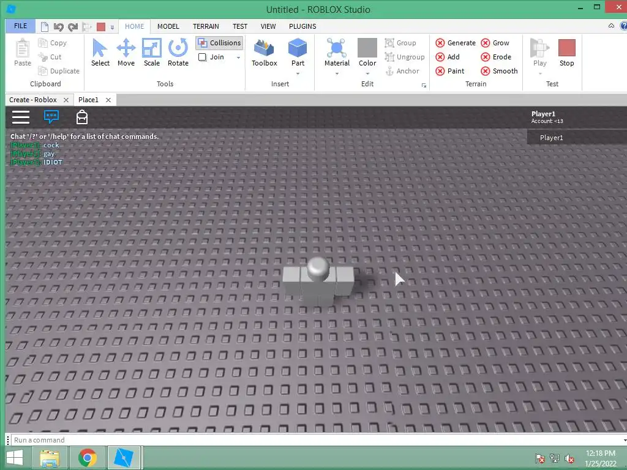Click the muted volume tray icon
Screen dimensions: 627x470
569,458
